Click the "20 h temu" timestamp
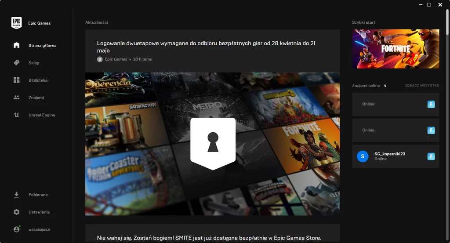This screenshot has height=243, width=450. click(x=142, y=59)
